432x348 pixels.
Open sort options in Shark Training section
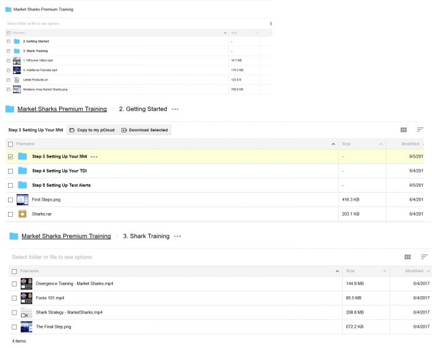[x=424, y=256]
